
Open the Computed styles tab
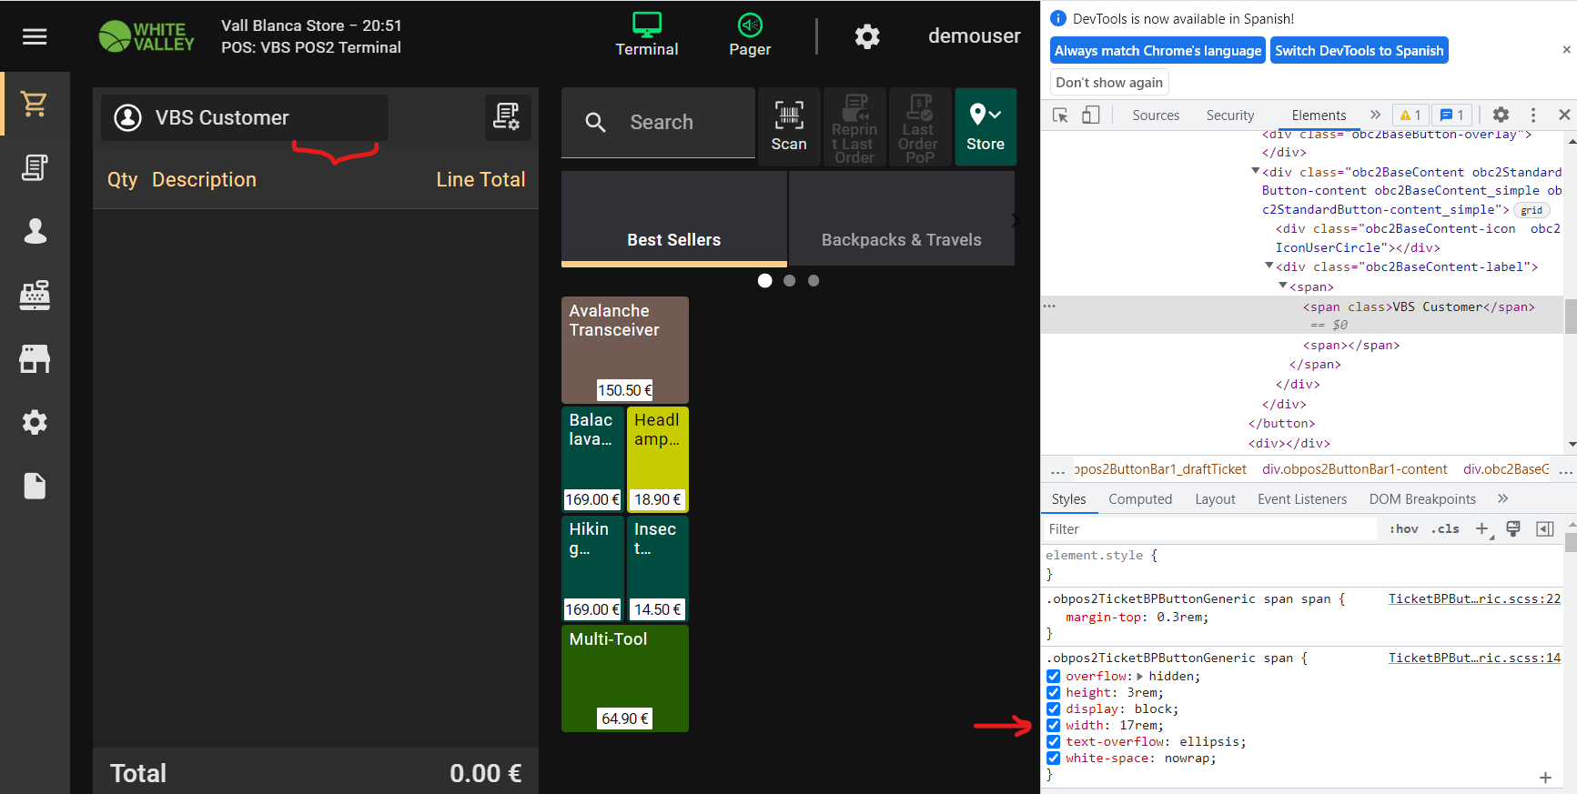(x=1139, y=498)
